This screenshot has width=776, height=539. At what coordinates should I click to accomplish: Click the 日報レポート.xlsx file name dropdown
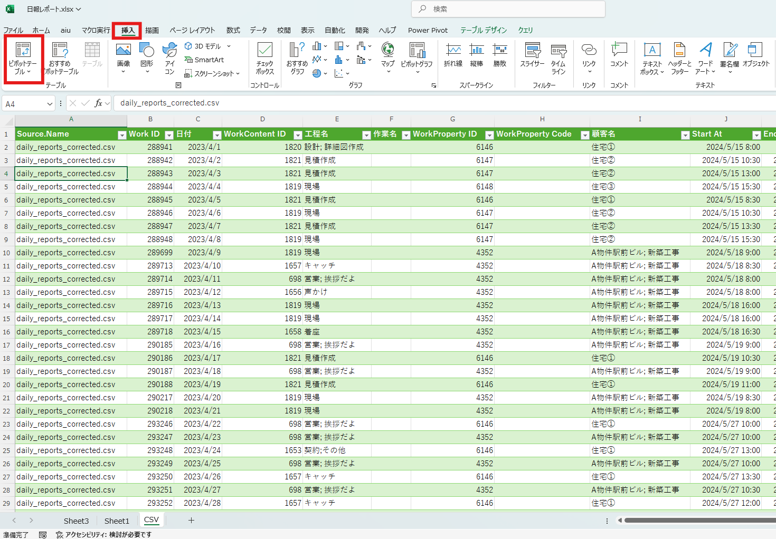(54, 9)
